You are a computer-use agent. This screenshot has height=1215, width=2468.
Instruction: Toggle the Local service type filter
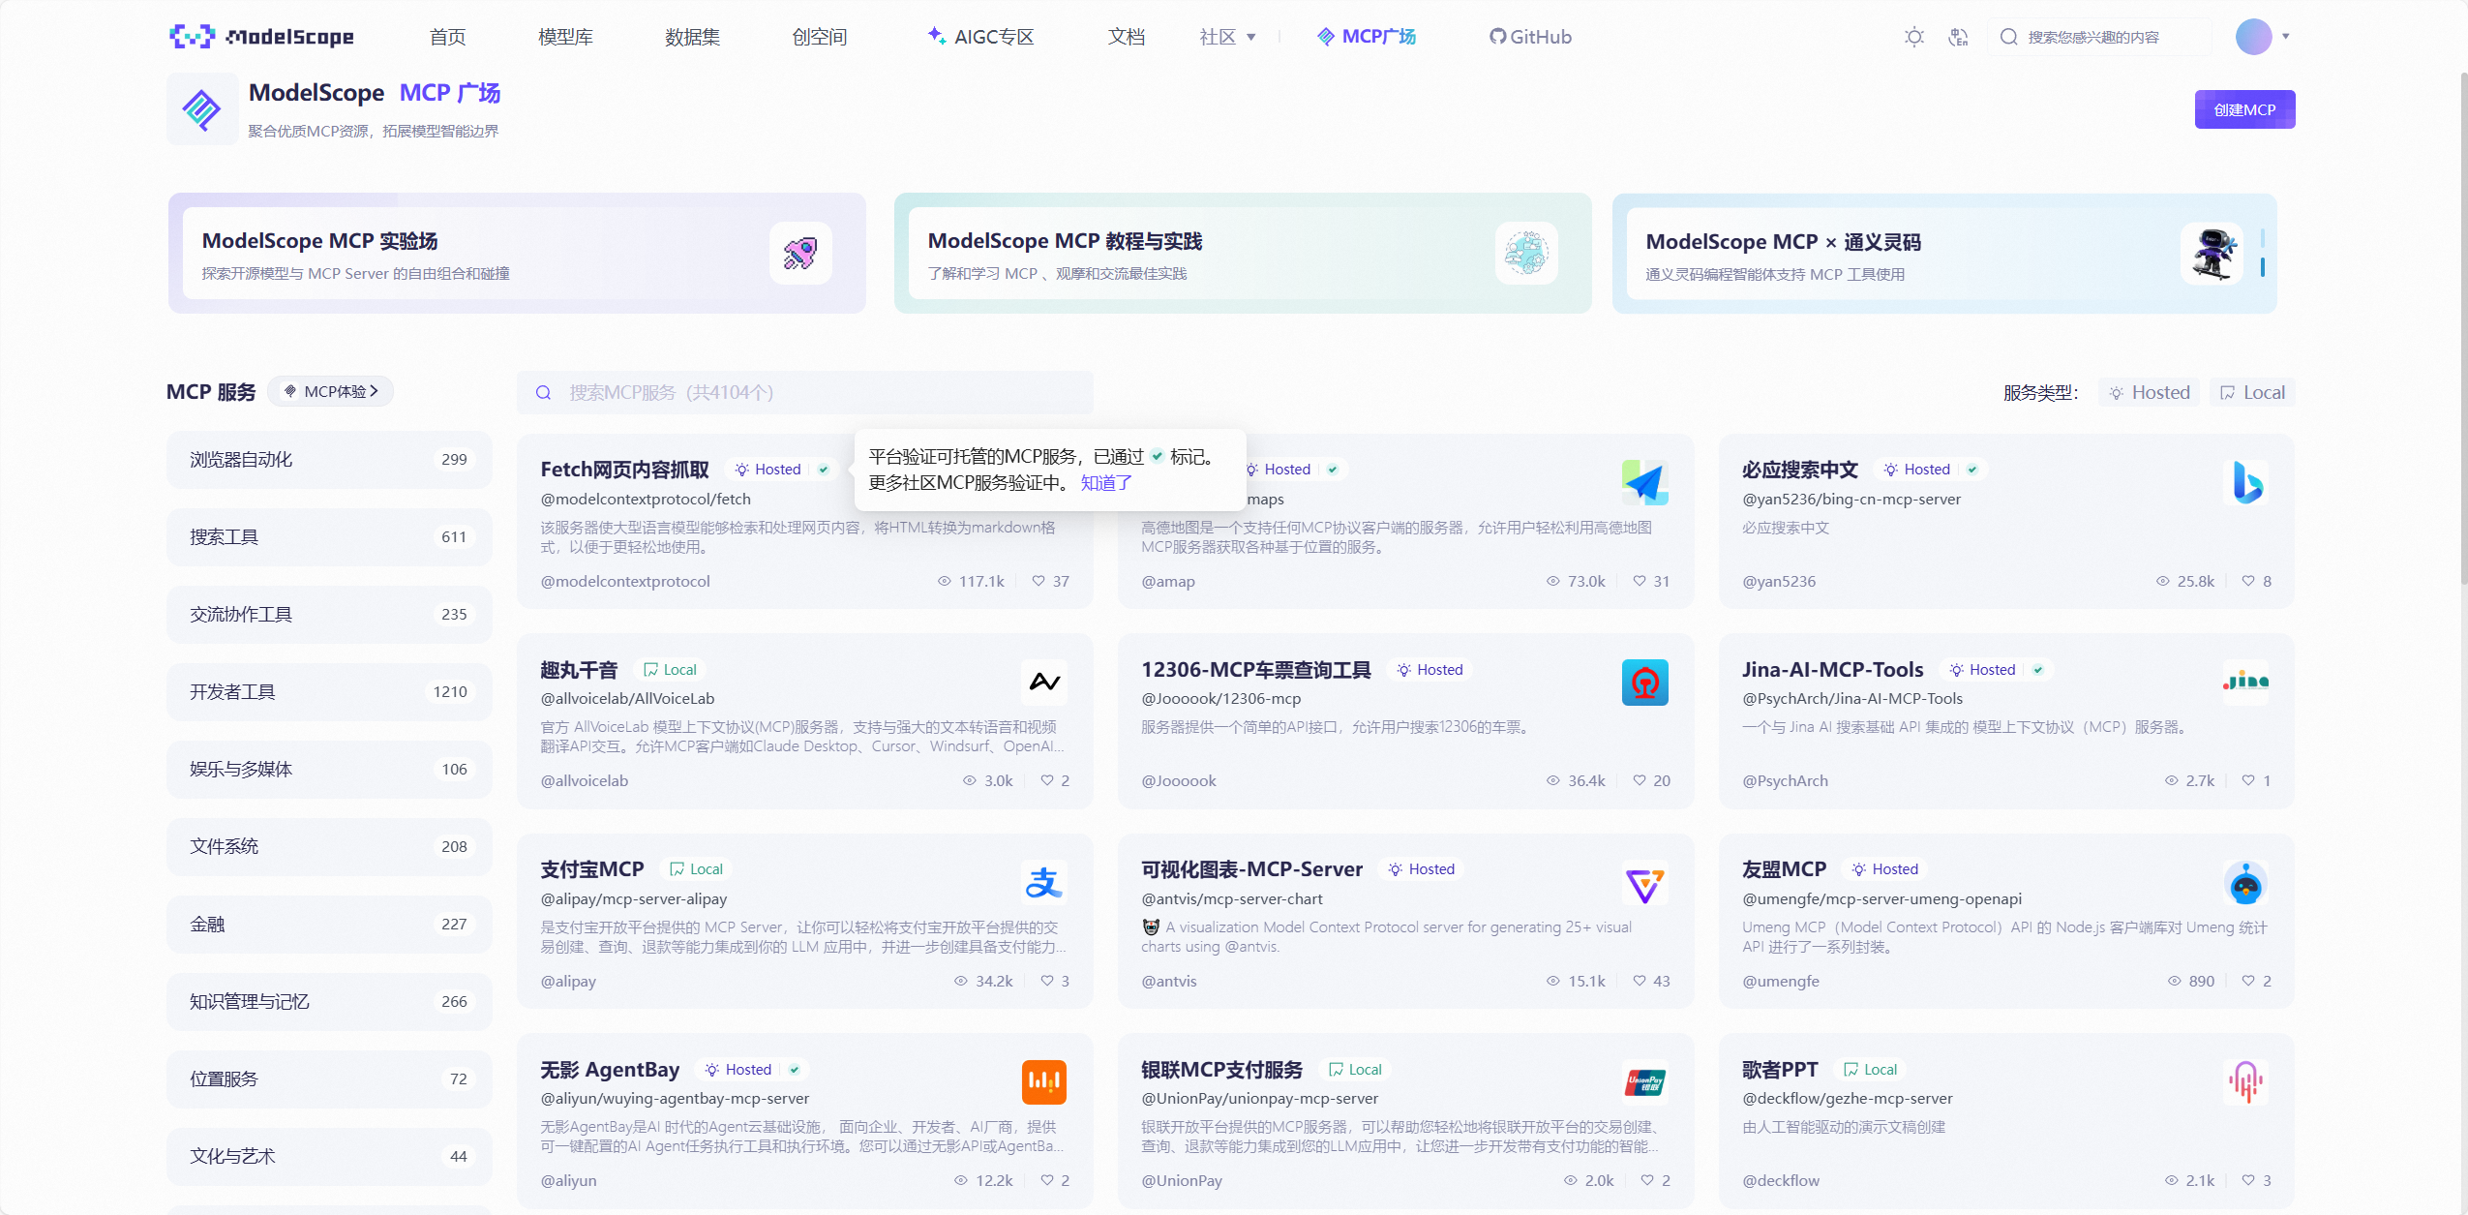(x=2252, y=392)
